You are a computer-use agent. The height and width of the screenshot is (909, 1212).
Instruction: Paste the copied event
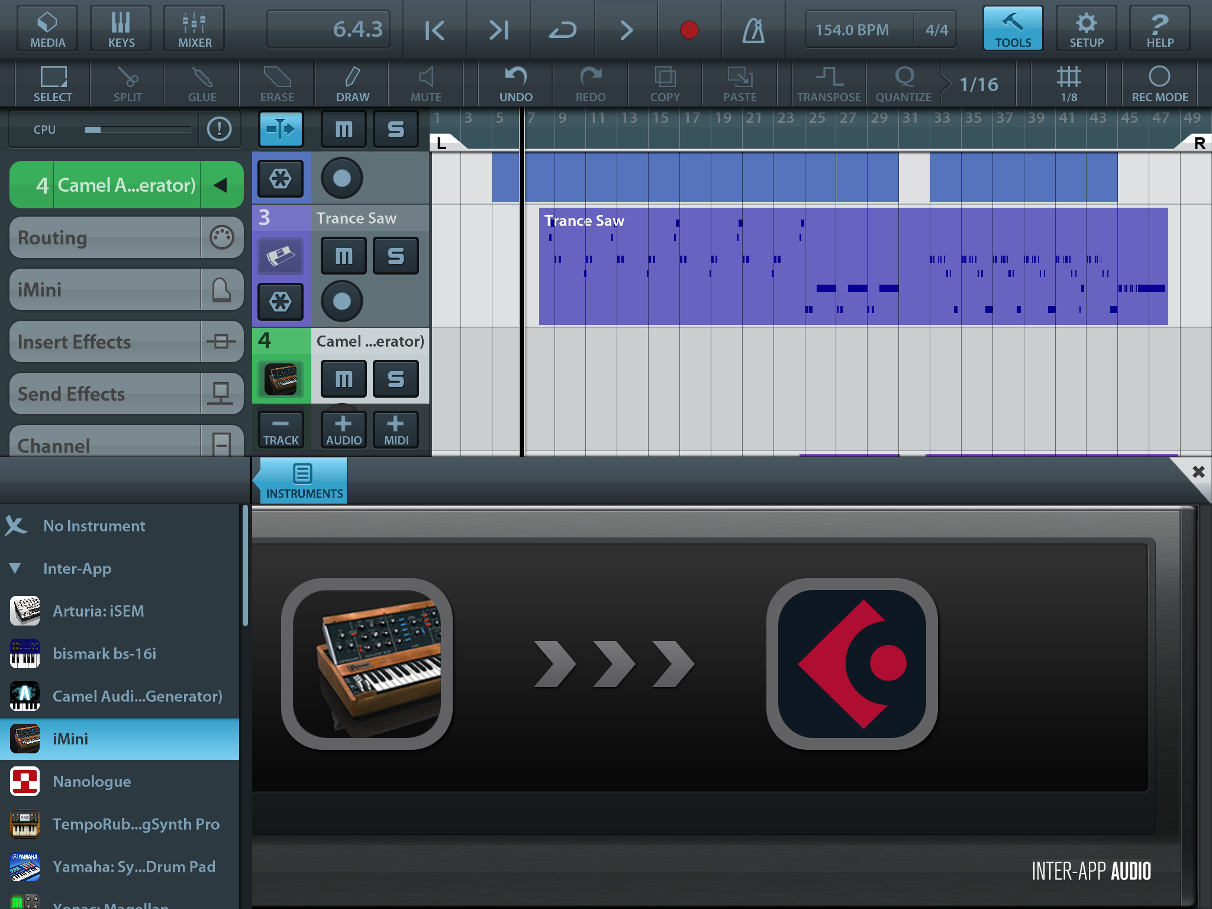click(x=740, y=84)
